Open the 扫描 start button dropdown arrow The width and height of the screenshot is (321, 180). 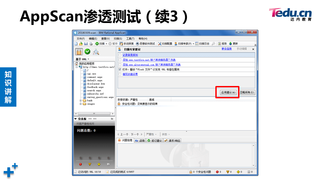coord(106,44)
